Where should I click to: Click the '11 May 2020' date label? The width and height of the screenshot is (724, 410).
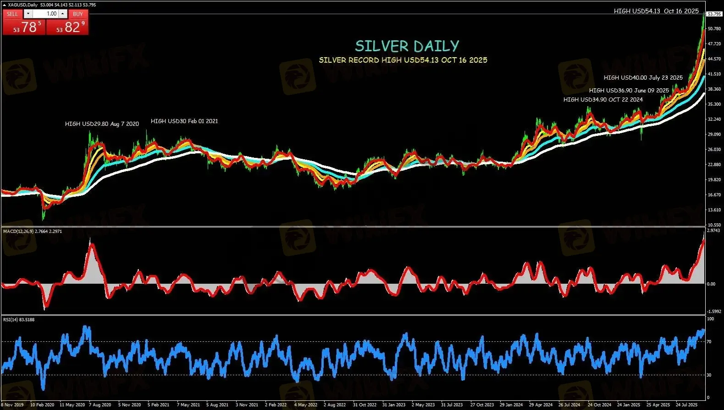coord(72,405)
